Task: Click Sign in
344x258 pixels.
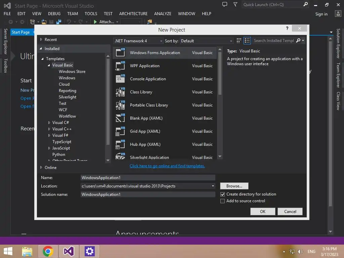Action: coord(321,14)
